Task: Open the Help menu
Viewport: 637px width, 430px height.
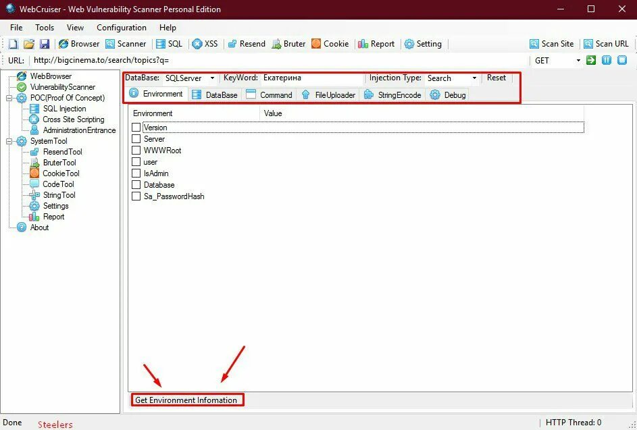Action: (168, 28)
